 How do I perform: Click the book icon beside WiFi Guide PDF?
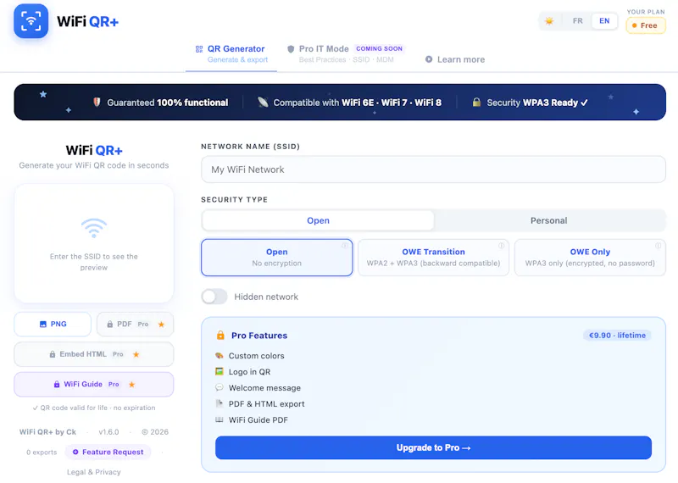tap(220, 419)
